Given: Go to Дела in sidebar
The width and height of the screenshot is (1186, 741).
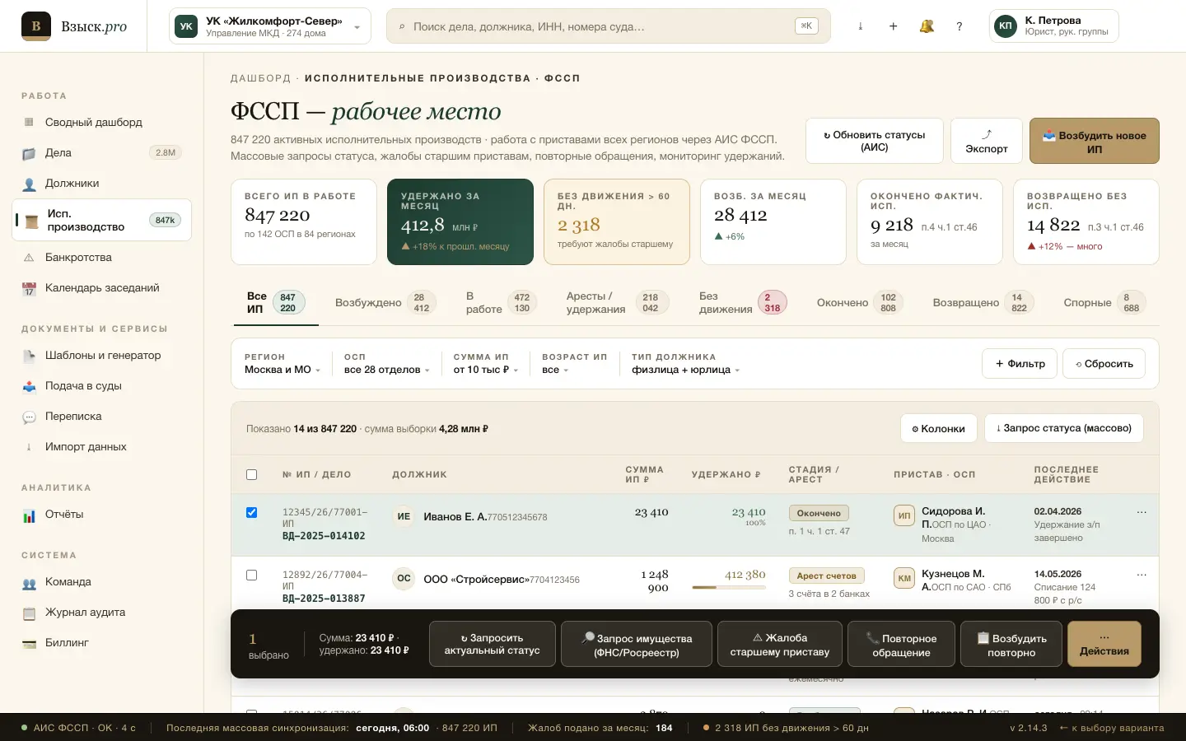Looking at the screenshot, I should click(102, 152).
